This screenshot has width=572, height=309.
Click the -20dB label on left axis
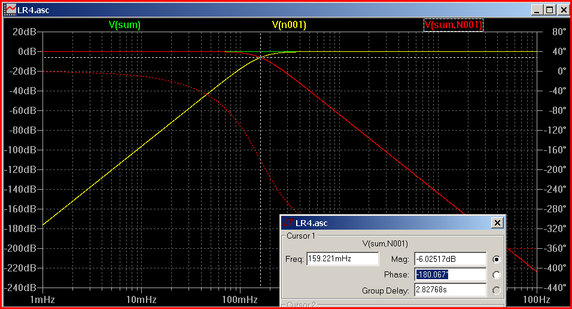[x=23, y=71]
